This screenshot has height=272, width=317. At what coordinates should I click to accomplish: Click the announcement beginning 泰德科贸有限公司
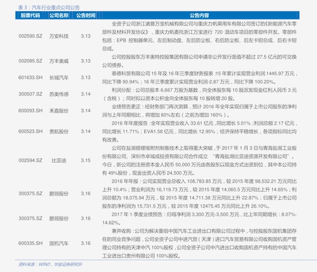[199, 78]
